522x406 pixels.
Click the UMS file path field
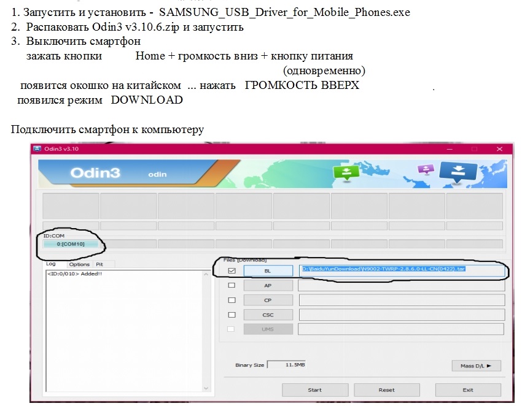pyautogui.click(x=401, y=329)
